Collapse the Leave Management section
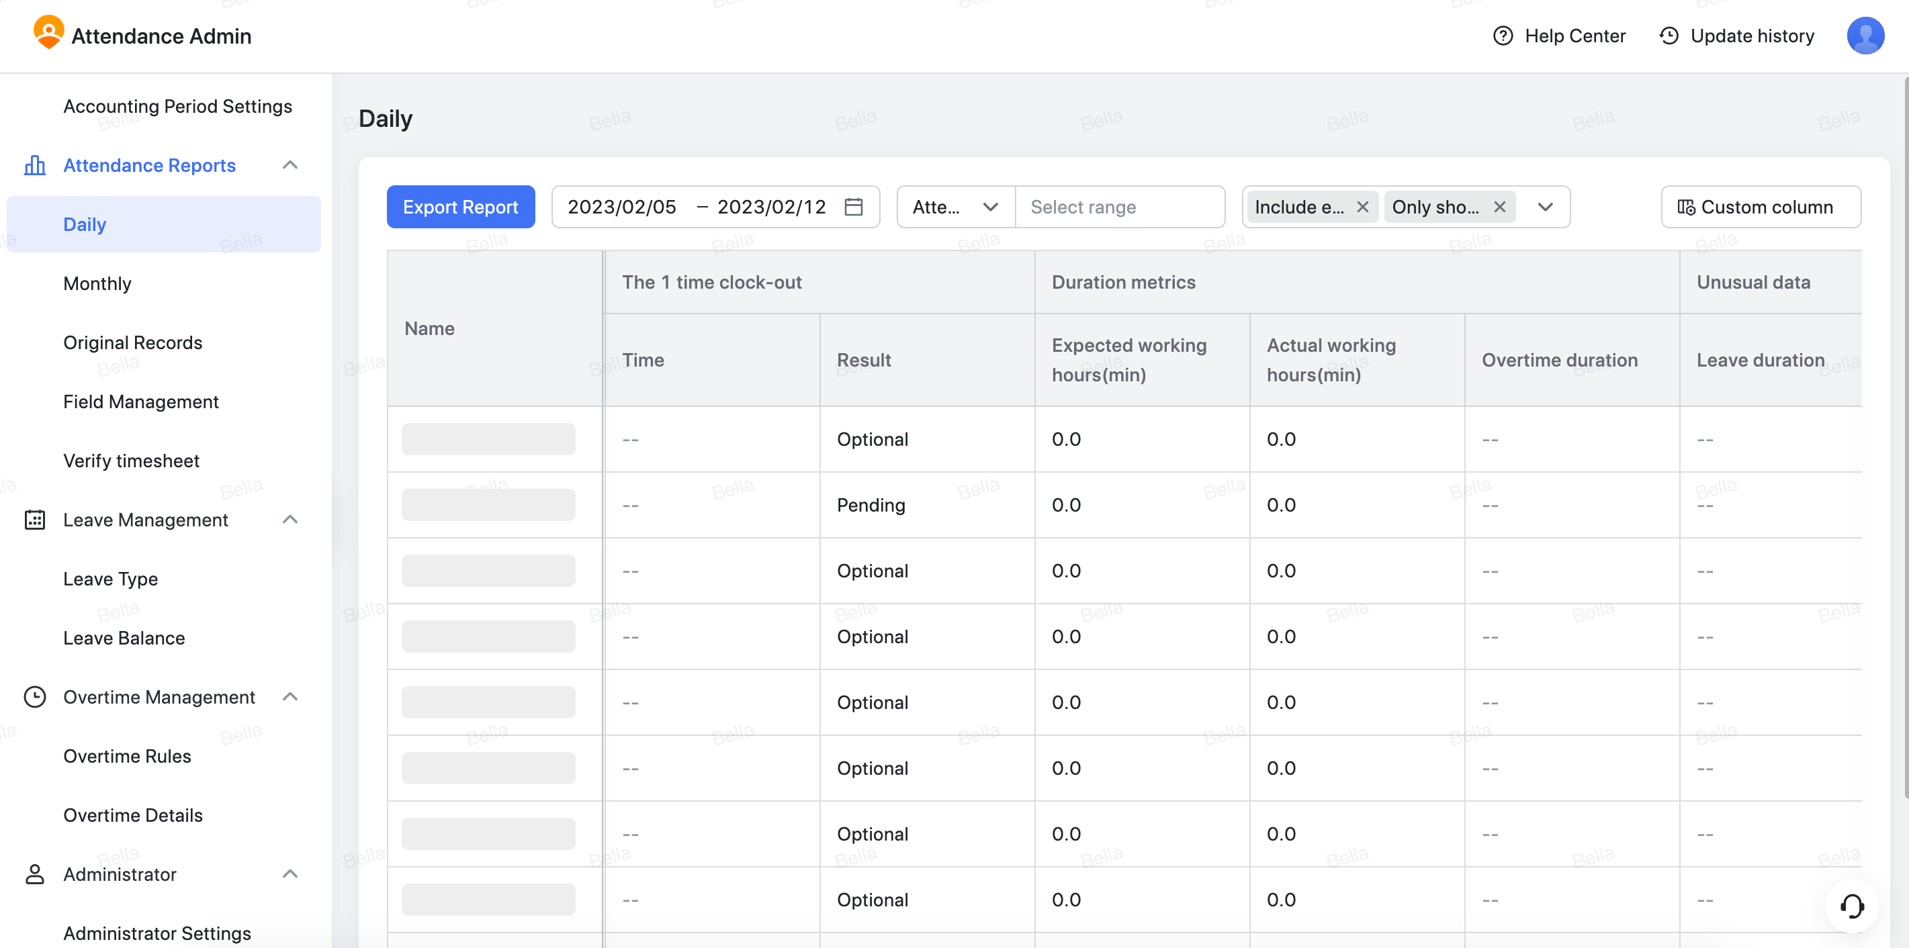The width and height of the screenshot is (1909, 948). pos(290,520)
